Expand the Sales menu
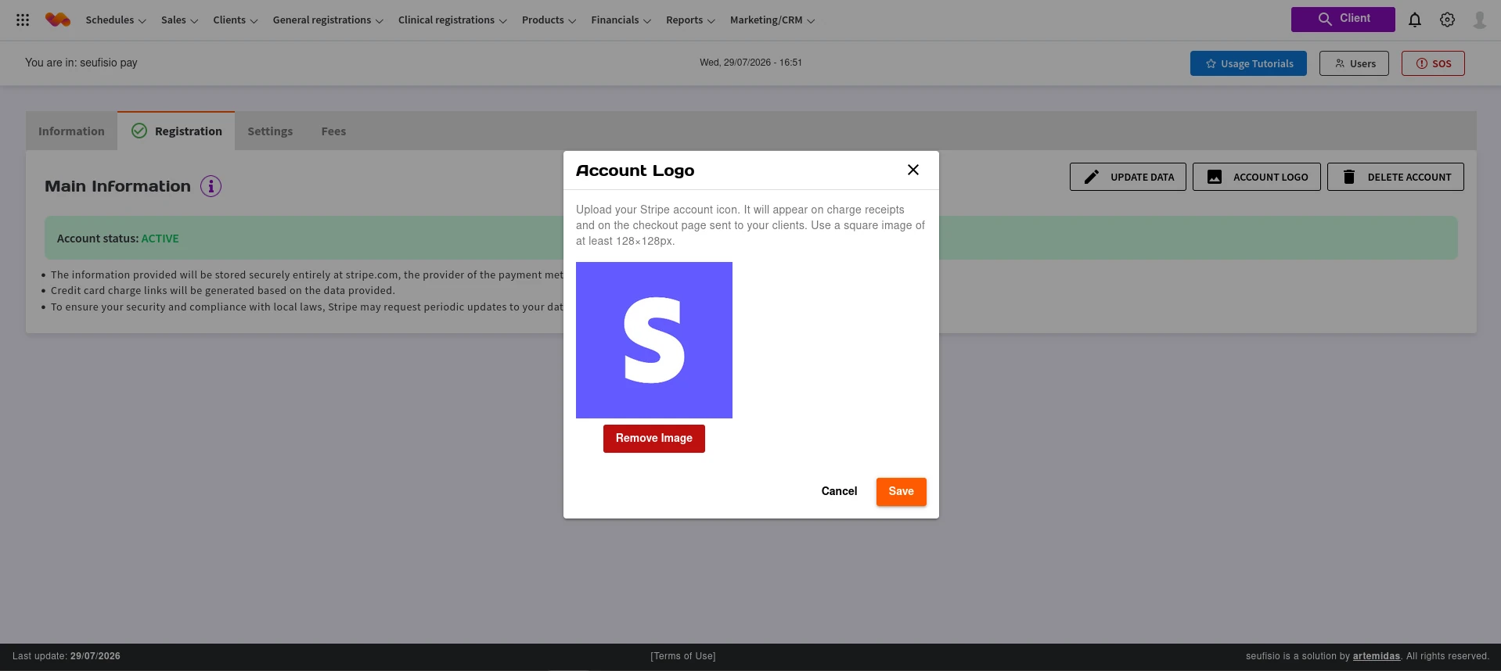This screenshot has height=671, width=1501. tap(180, 20)
